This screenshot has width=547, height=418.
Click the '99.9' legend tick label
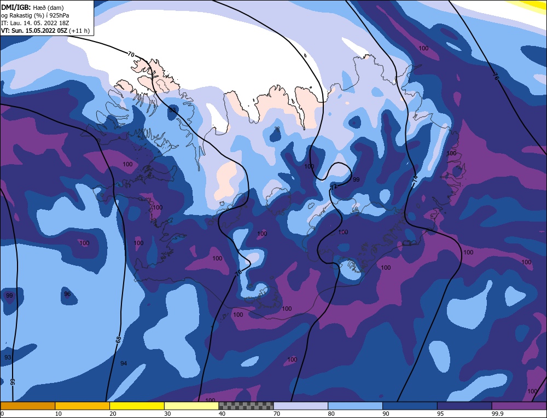click(x=497, y=414)
